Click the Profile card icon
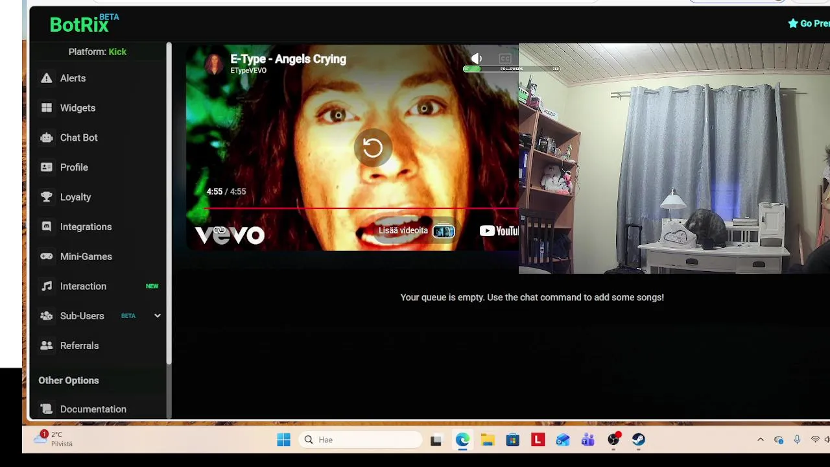This screenshot has height=467, width=830. (x=47, y=167)
